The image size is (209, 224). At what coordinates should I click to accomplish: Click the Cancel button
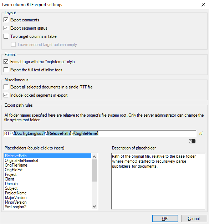(194, 219)
